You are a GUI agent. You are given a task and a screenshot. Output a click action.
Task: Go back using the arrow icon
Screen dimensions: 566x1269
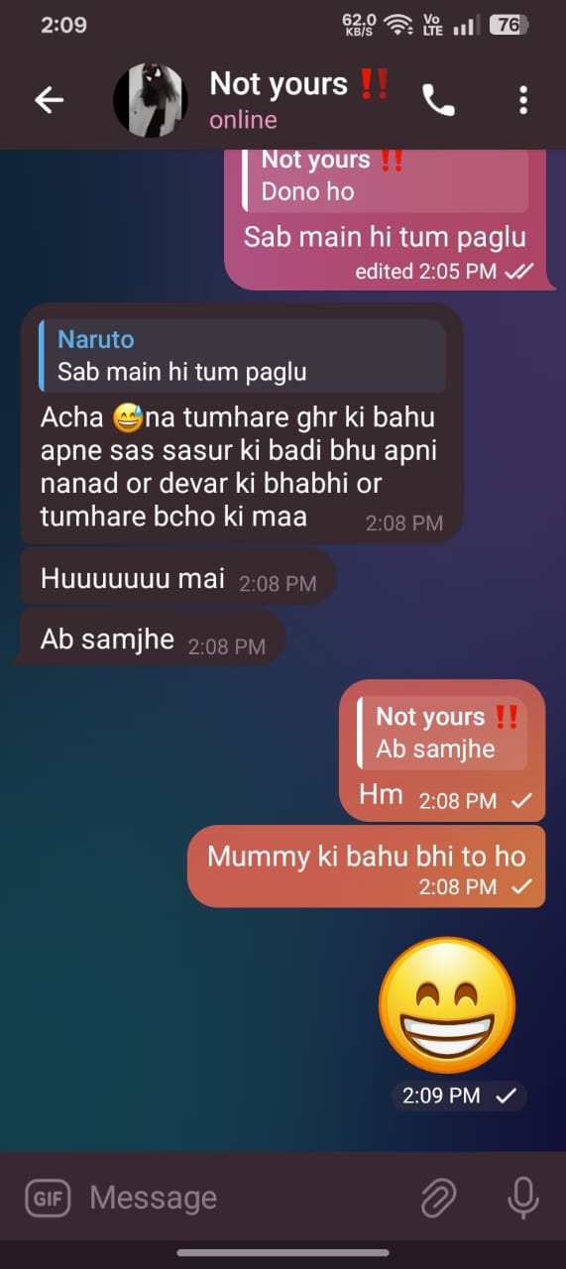point(49,99)
